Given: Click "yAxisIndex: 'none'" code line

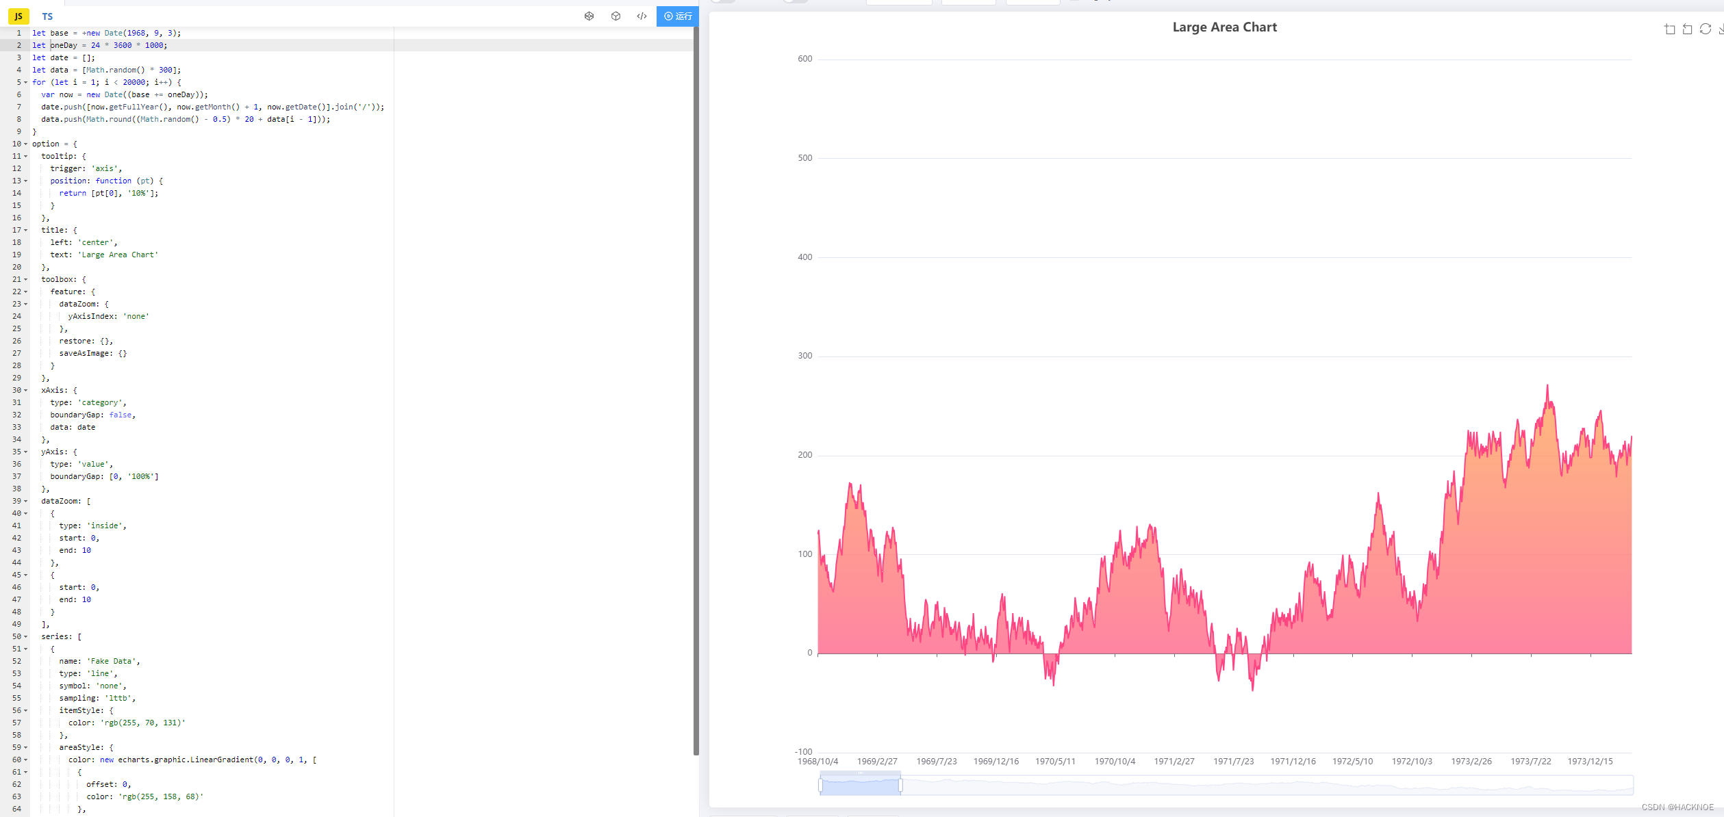Looking at the screenshot, I should 108,316.
